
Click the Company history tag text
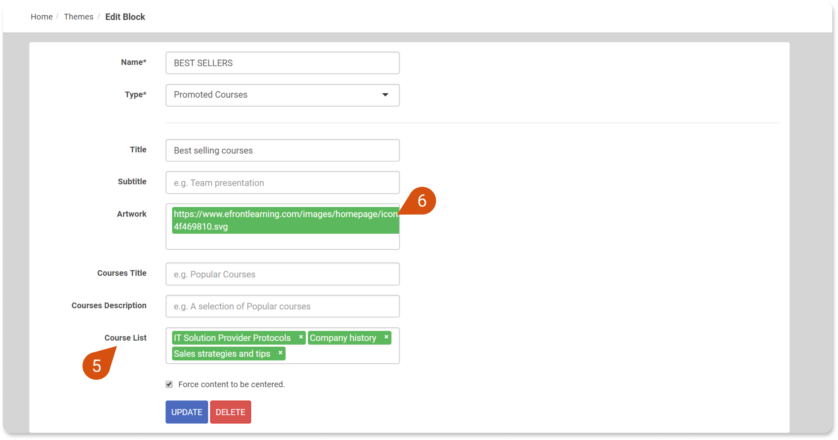coord(343,338)
